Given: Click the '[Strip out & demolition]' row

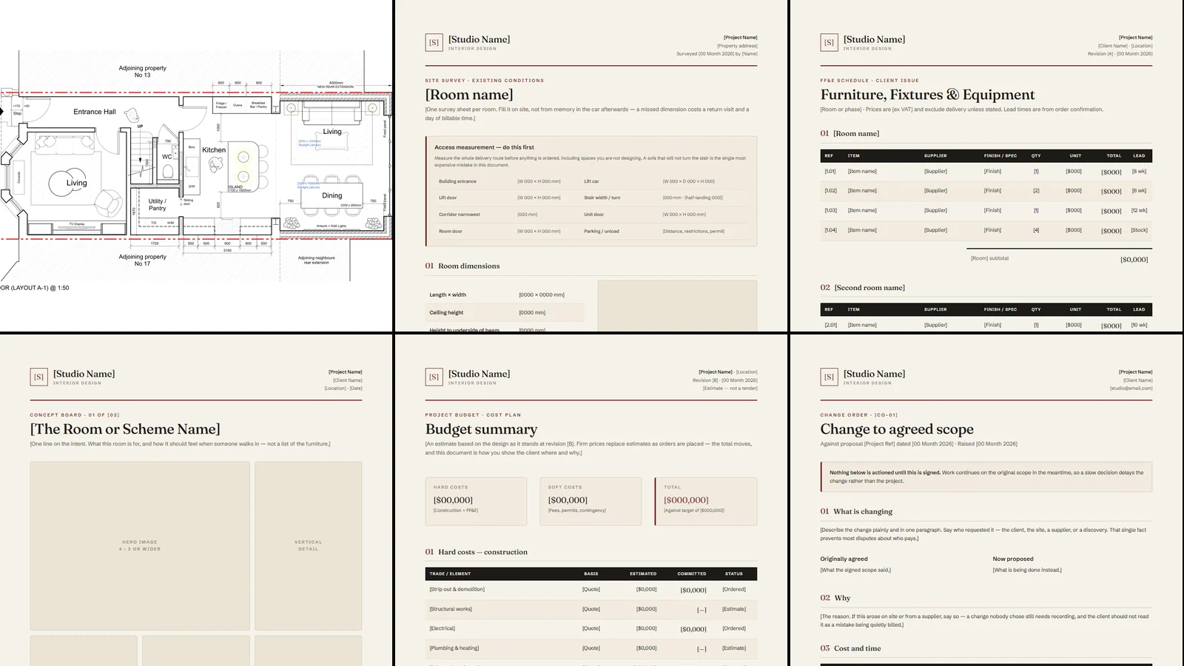Looking at the screenshot, I should point(591,590).
